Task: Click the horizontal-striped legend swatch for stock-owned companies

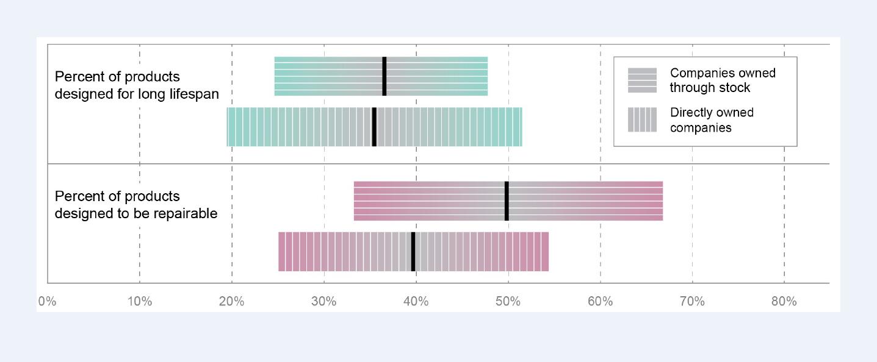Action: [x=642, y=80]
